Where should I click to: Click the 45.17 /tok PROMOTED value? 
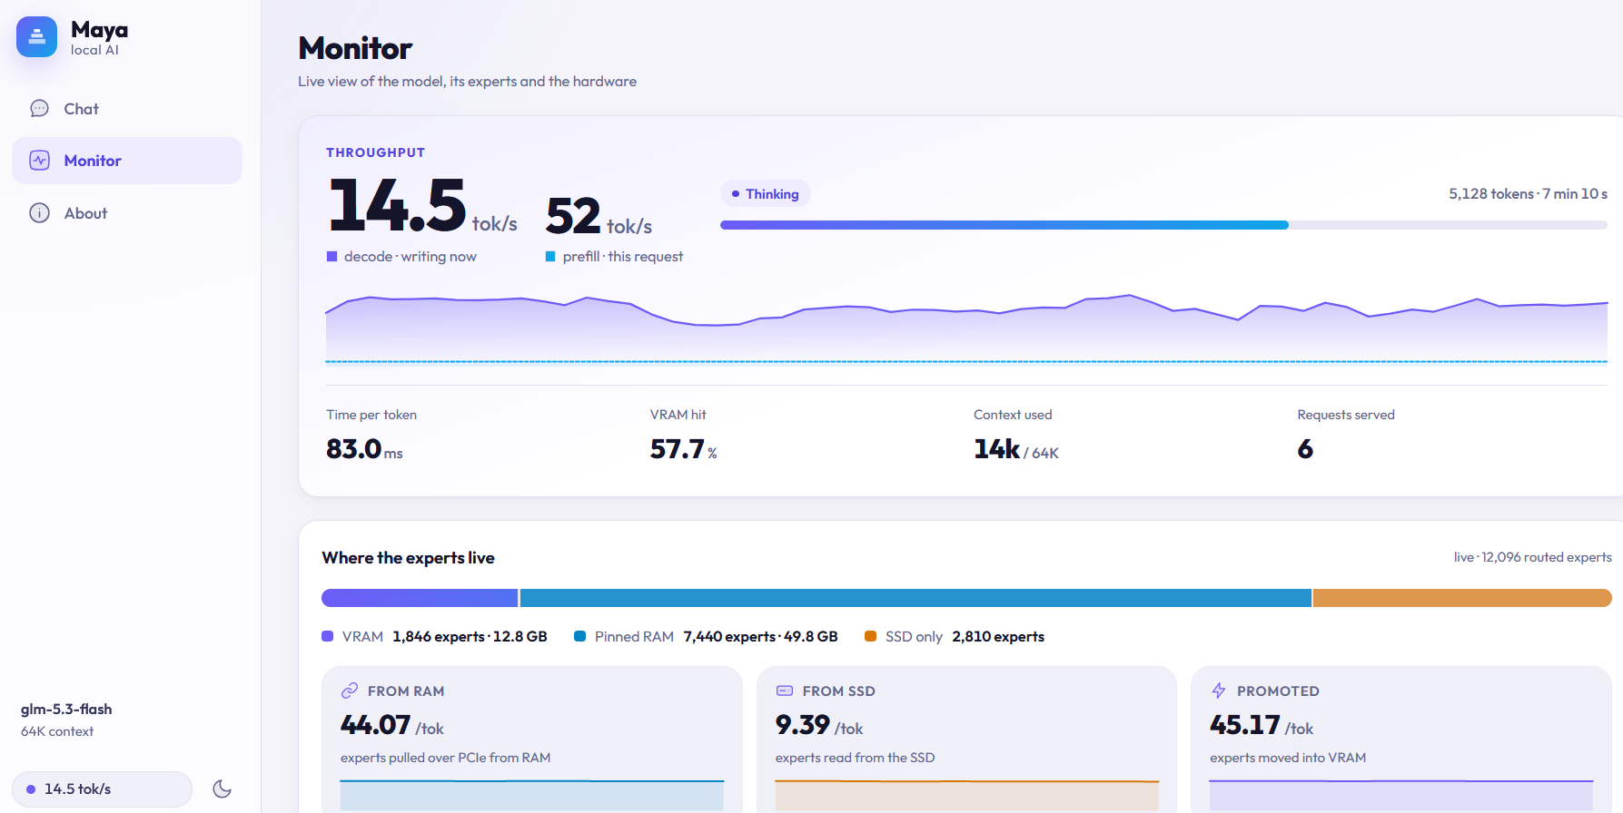1262,725
